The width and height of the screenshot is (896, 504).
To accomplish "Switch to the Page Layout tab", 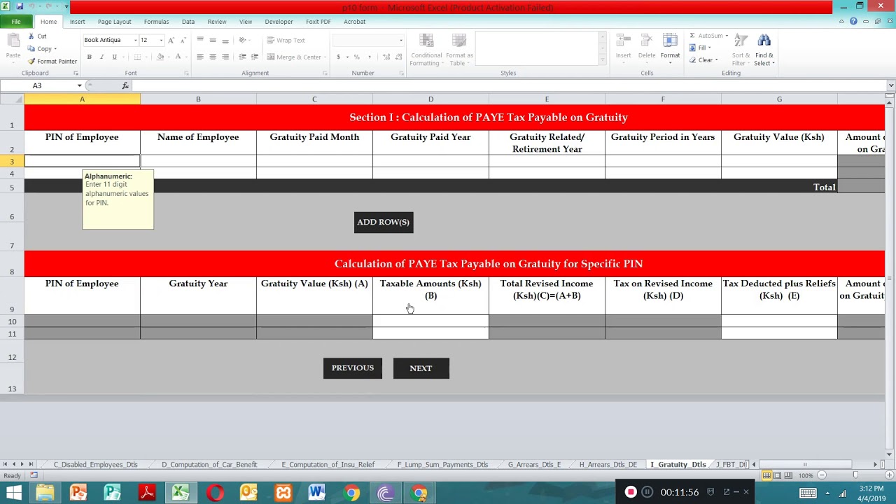I will (x=114, y=22).
